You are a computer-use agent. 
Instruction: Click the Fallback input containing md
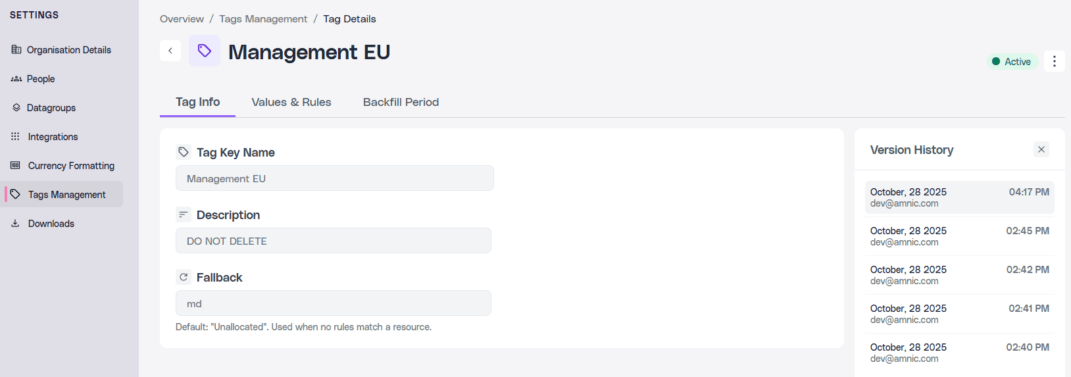[x=333, y=303]
